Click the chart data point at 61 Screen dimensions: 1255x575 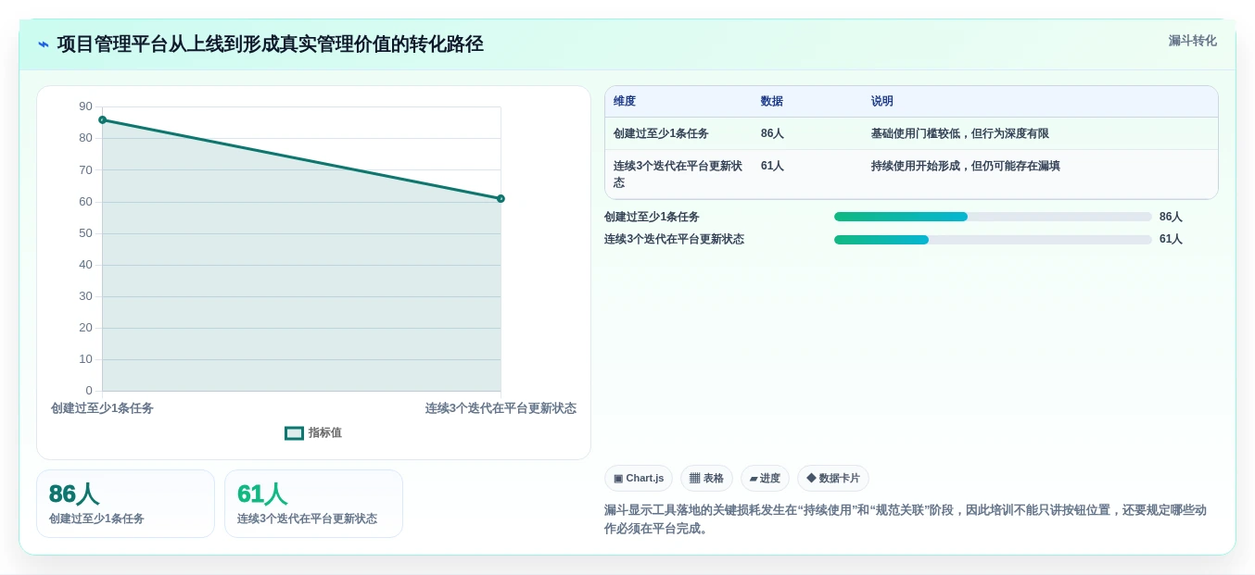point(501,198)
